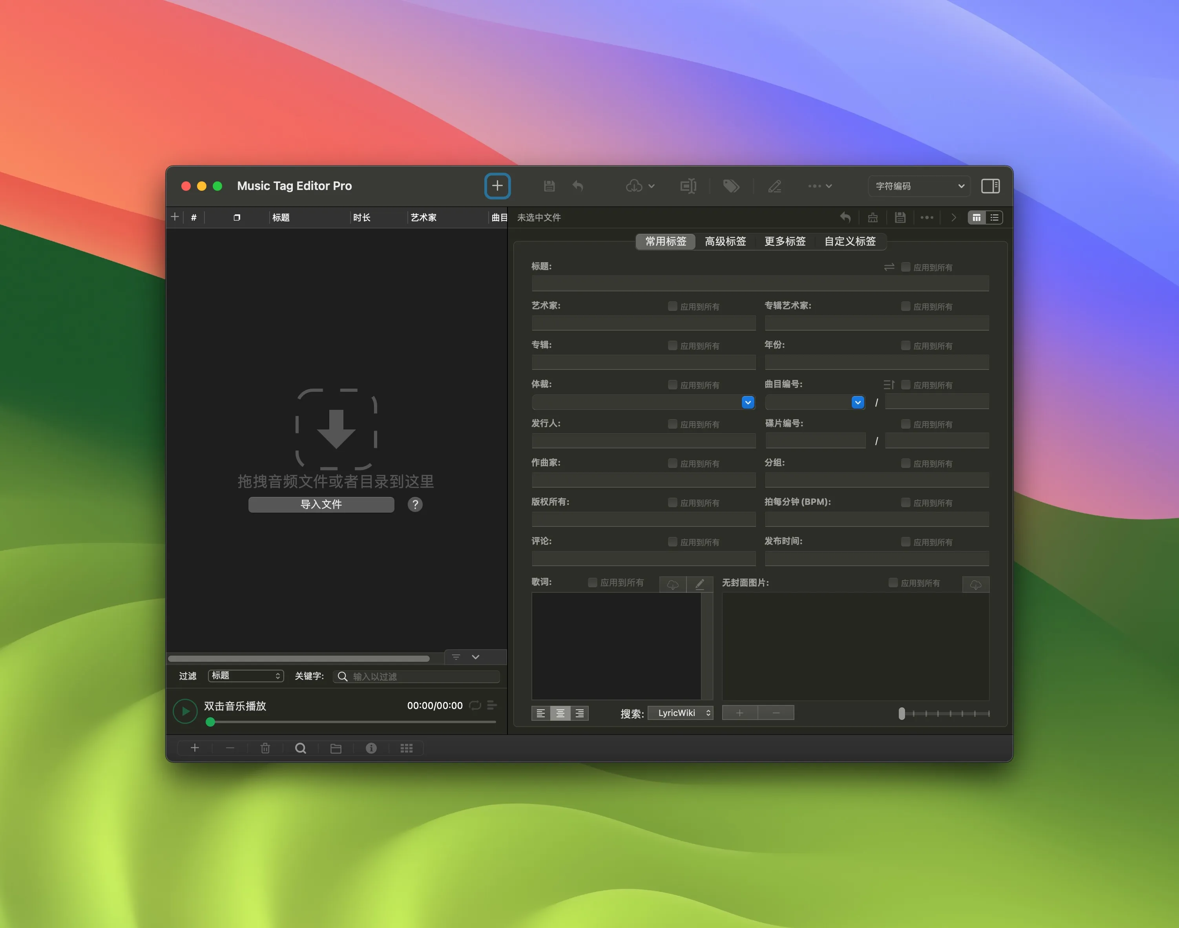1179x928 pixels.
Task: Select the 常用标签 tab
Action: click(x=666, y=241)
